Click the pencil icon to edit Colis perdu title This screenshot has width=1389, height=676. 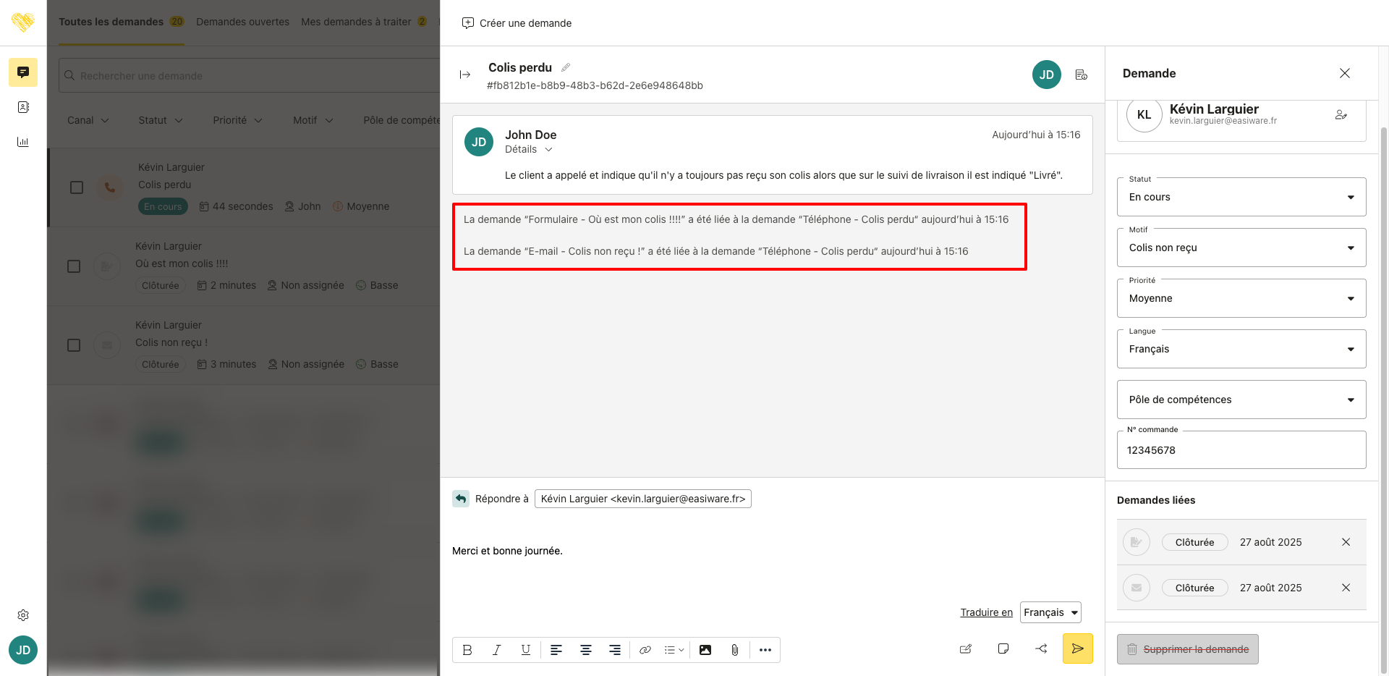(x=566, y=67)
